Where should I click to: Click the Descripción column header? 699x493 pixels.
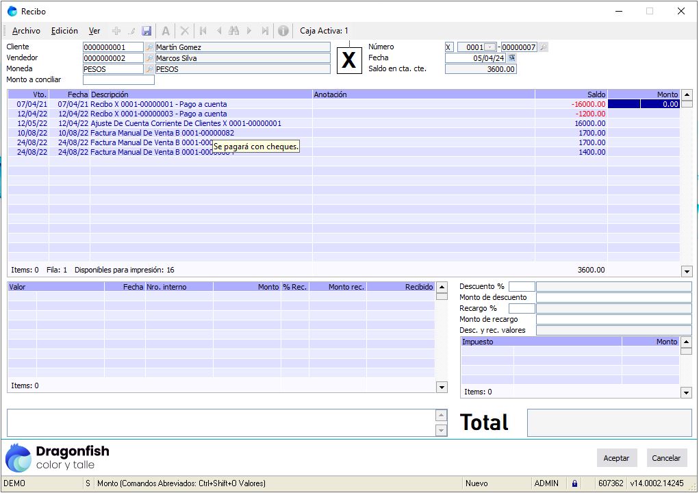point(201,94)
